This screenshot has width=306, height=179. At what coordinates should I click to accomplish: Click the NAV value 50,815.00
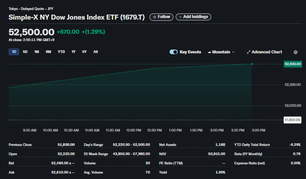217,154
